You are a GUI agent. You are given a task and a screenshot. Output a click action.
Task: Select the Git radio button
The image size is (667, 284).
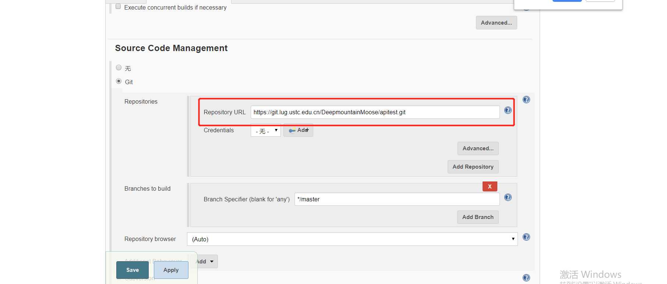coord(119,81)
